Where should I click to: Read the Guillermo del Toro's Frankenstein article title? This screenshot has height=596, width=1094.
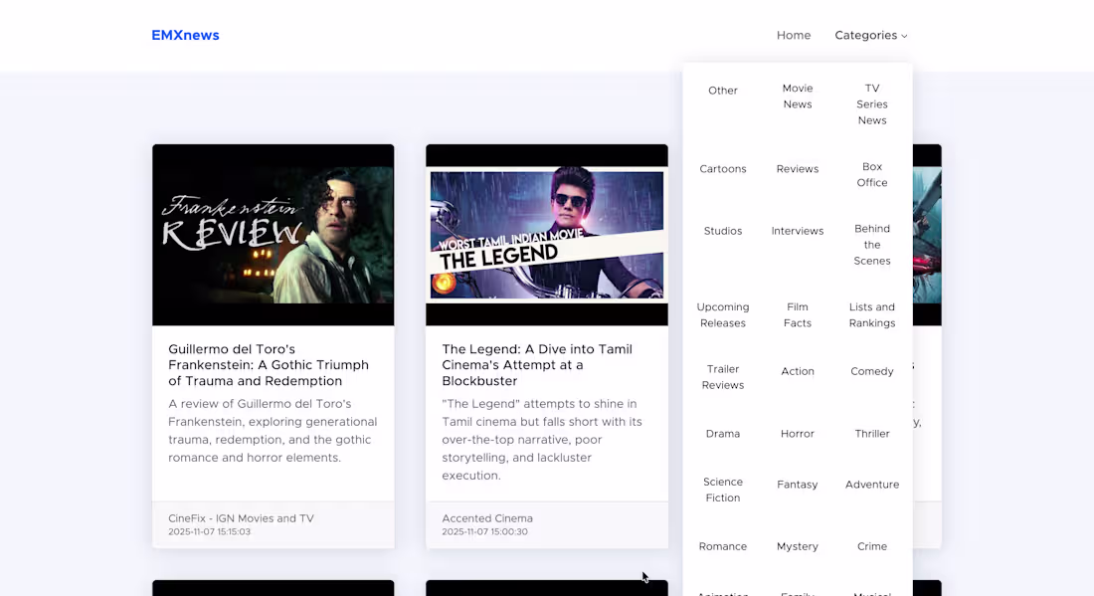[x=269, y=365]
